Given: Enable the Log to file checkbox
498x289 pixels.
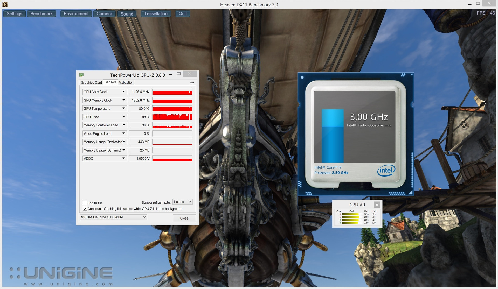Looking at the screenshot, I should [x=85, y=203].
